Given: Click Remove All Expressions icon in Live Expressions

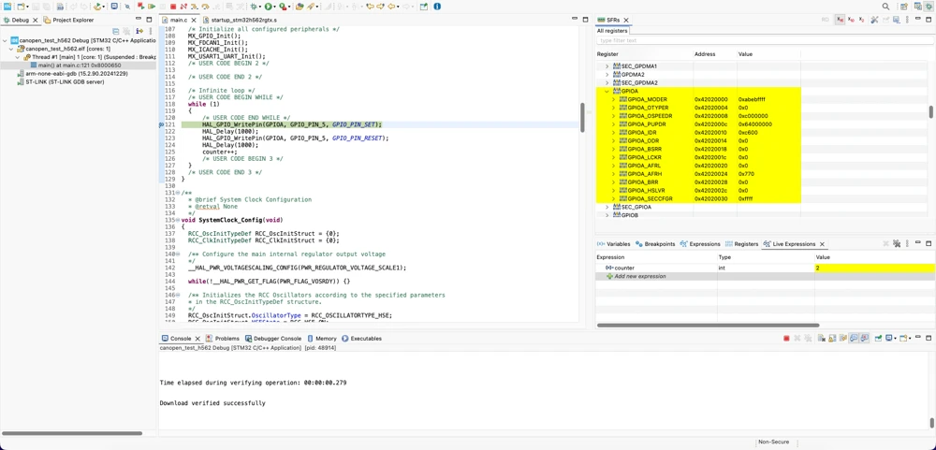Looking at the screenshot, I should click(x=896, y=243).
